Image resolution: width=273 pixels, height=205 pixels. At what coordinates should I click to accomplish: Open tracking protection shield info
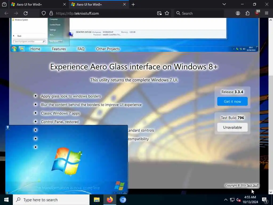(x=44, y=13)
